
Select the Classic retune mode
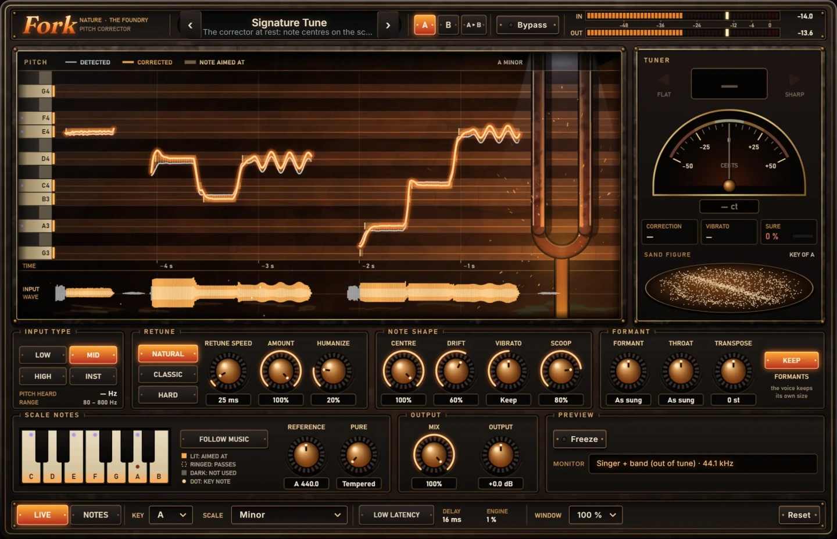coord(168,374)
